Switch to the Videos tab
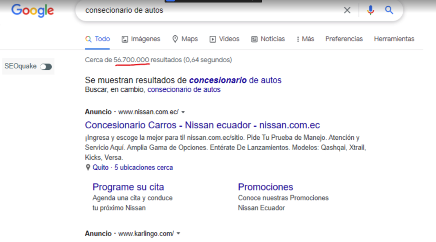Image resolution: width=436 pixels, height=242 pixels. (224, 39)
